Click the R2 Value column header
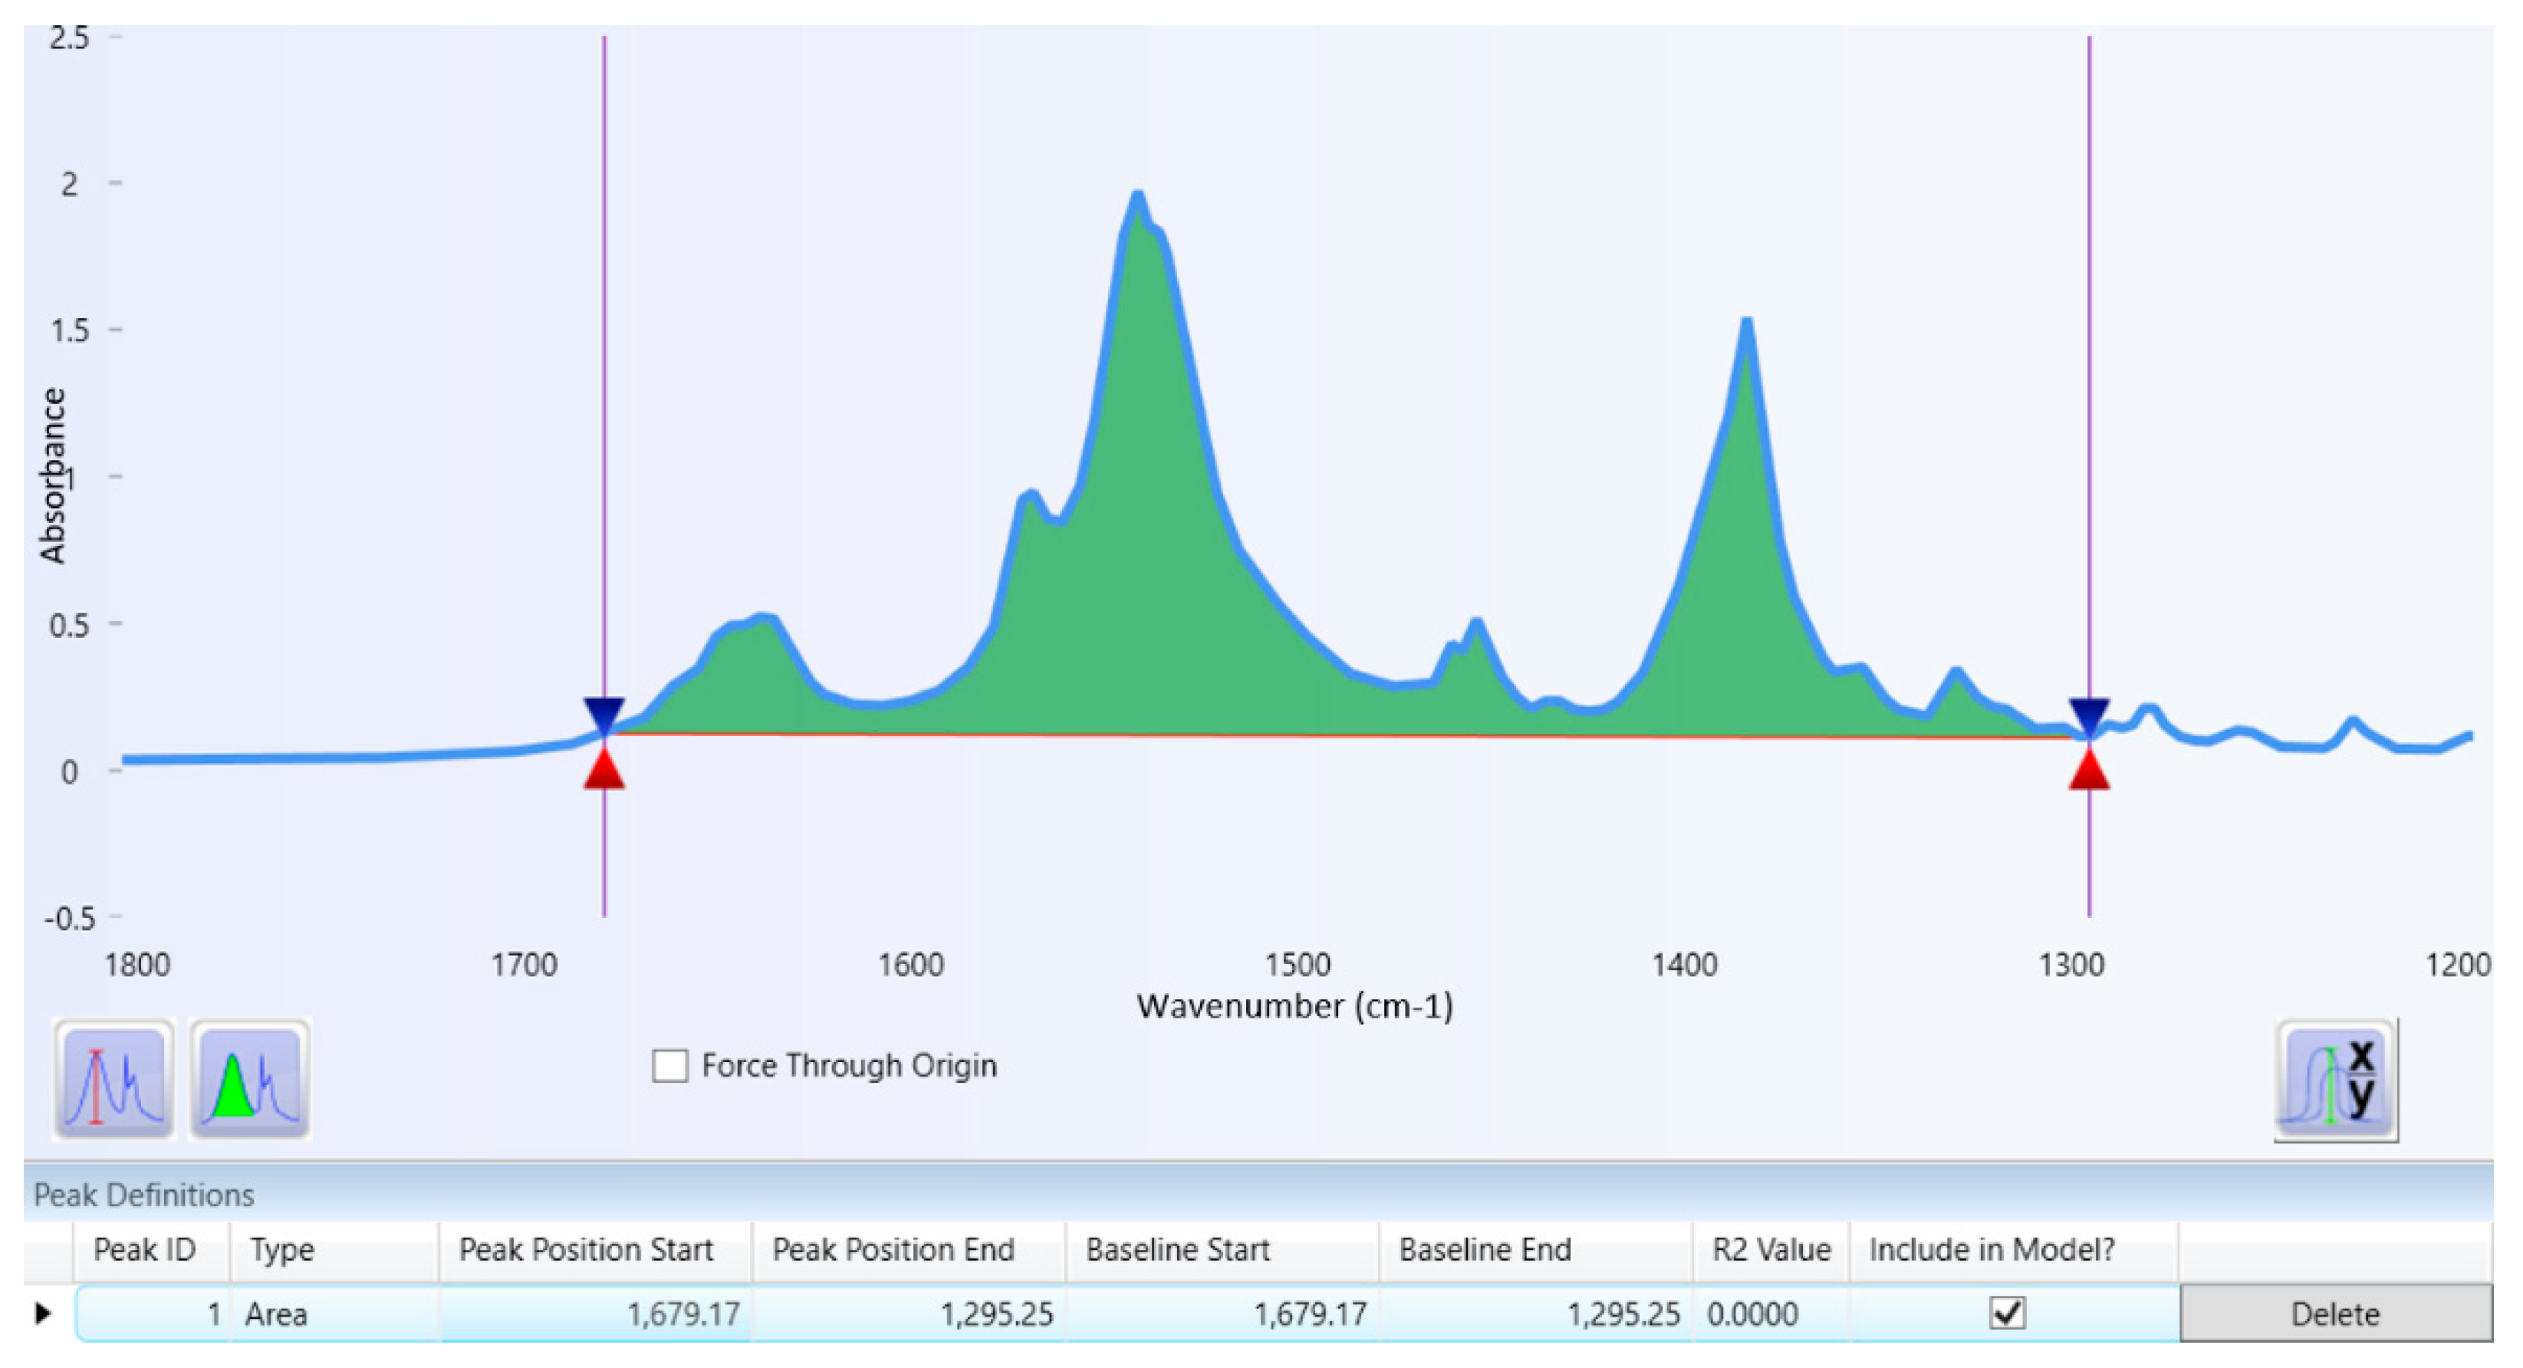Viewport: 2523px width, 1368px height. coord(1770,1249)
